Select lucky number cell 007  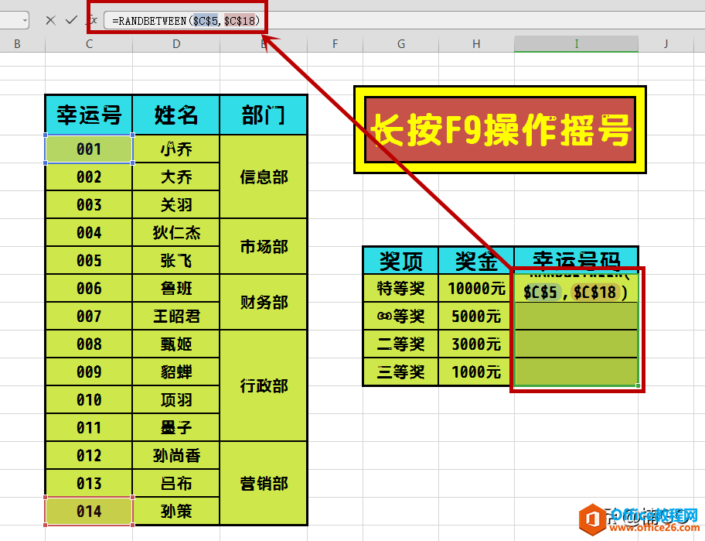89,317
